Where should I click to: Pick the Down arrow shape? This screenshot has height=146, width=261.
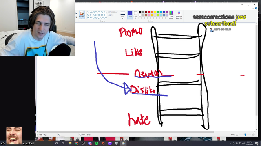tap(88, 17)
